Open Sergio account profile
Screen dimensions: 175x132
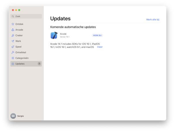click(x=20, y=116)
